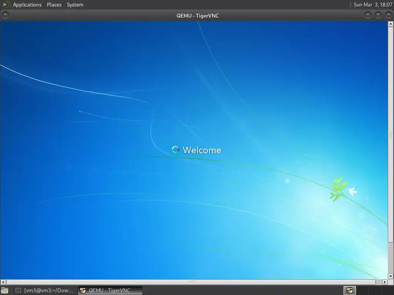
Task: Open the Applications menu
Action: point(27,5)
